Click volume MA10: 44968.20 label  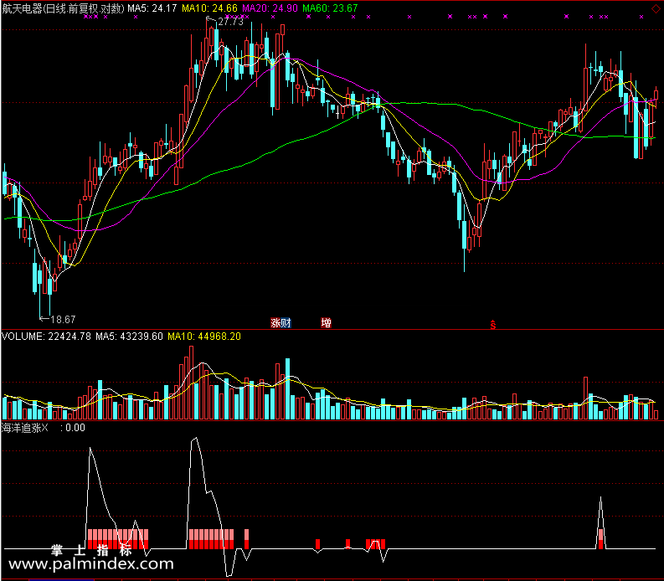204,337
